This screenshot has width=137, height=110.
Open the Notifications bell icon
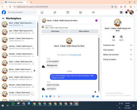click(x=126, y=12)
